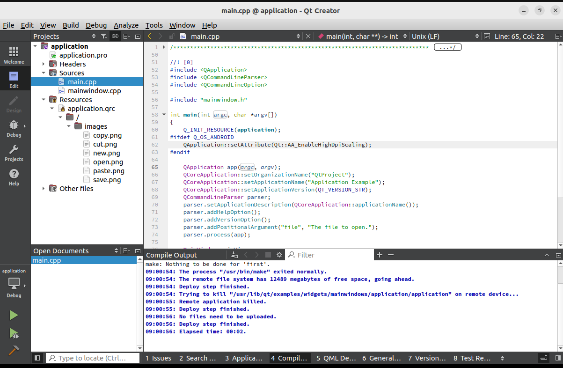Expand the Other files node
Screen dimensions: 563x368
pos(44,188)
